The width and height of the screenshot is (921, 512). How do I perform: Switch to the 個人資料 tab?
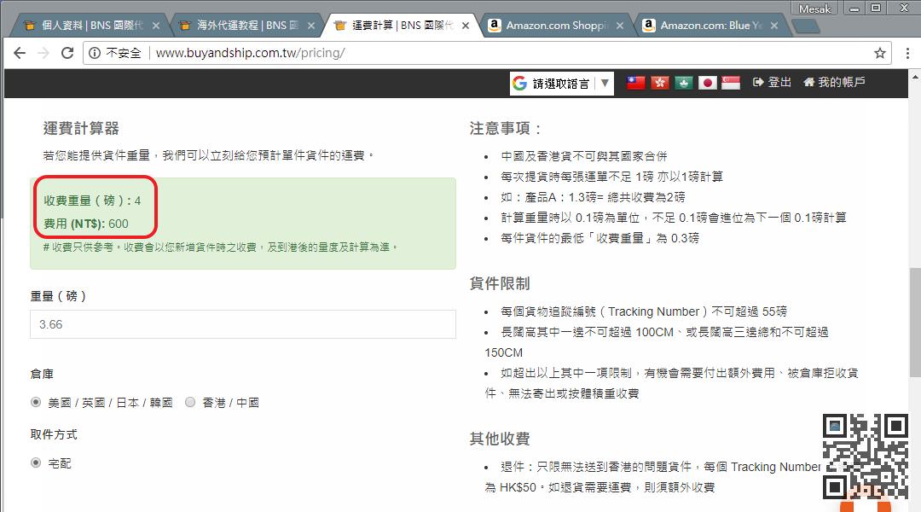coord(85,26)
